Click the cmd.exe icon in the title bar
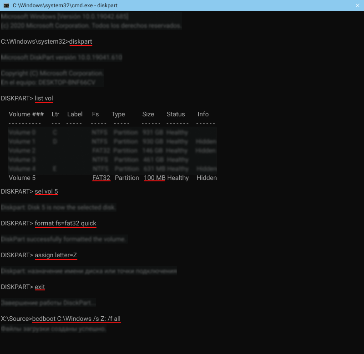 5,5
